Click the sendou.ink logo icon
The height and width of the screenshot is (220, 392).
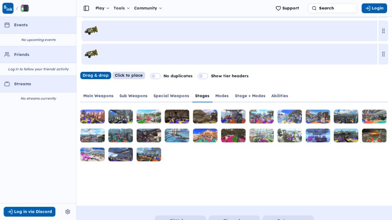(8, 8)
